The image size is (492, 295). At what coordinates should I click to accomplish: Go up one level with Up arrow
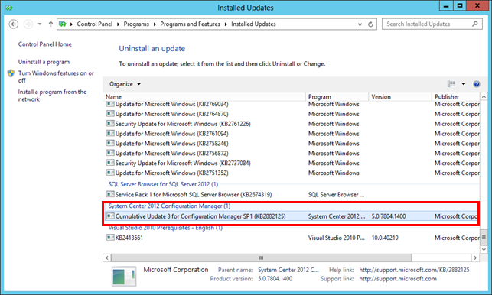(x=51, y=24)
